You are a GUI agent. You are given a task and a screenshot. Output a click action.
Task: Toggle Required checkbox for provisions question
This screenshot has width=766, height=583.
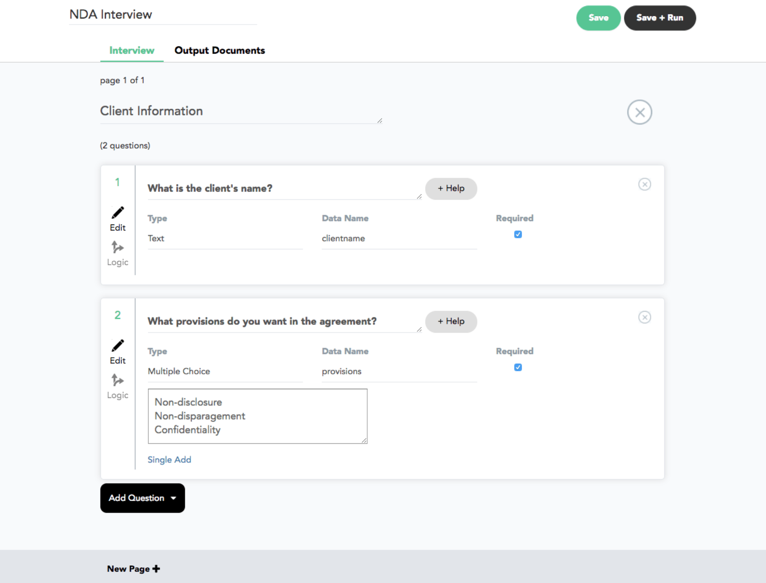pos(518,367)
